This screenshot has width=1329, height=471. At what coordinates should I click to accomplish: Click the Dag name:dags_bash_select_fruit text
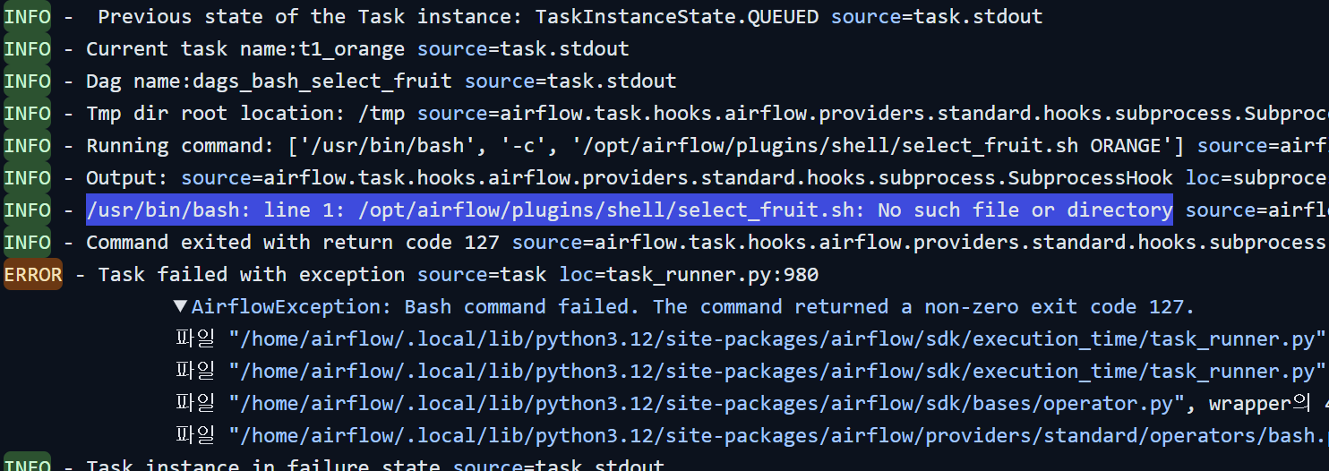[x=269, y=81]
